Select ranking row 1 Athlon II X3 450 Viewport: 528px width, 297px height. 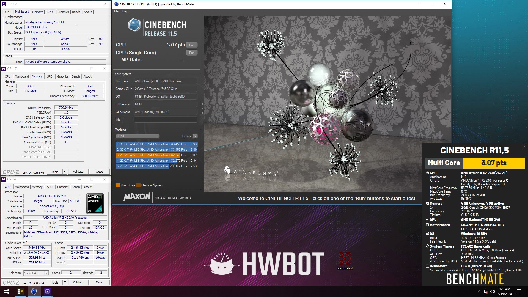tap(156, 144)
